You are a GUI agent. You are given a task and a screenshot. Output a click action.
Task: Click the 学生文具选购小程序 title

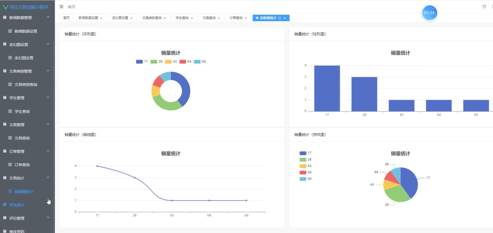click(x=29, y=7)
